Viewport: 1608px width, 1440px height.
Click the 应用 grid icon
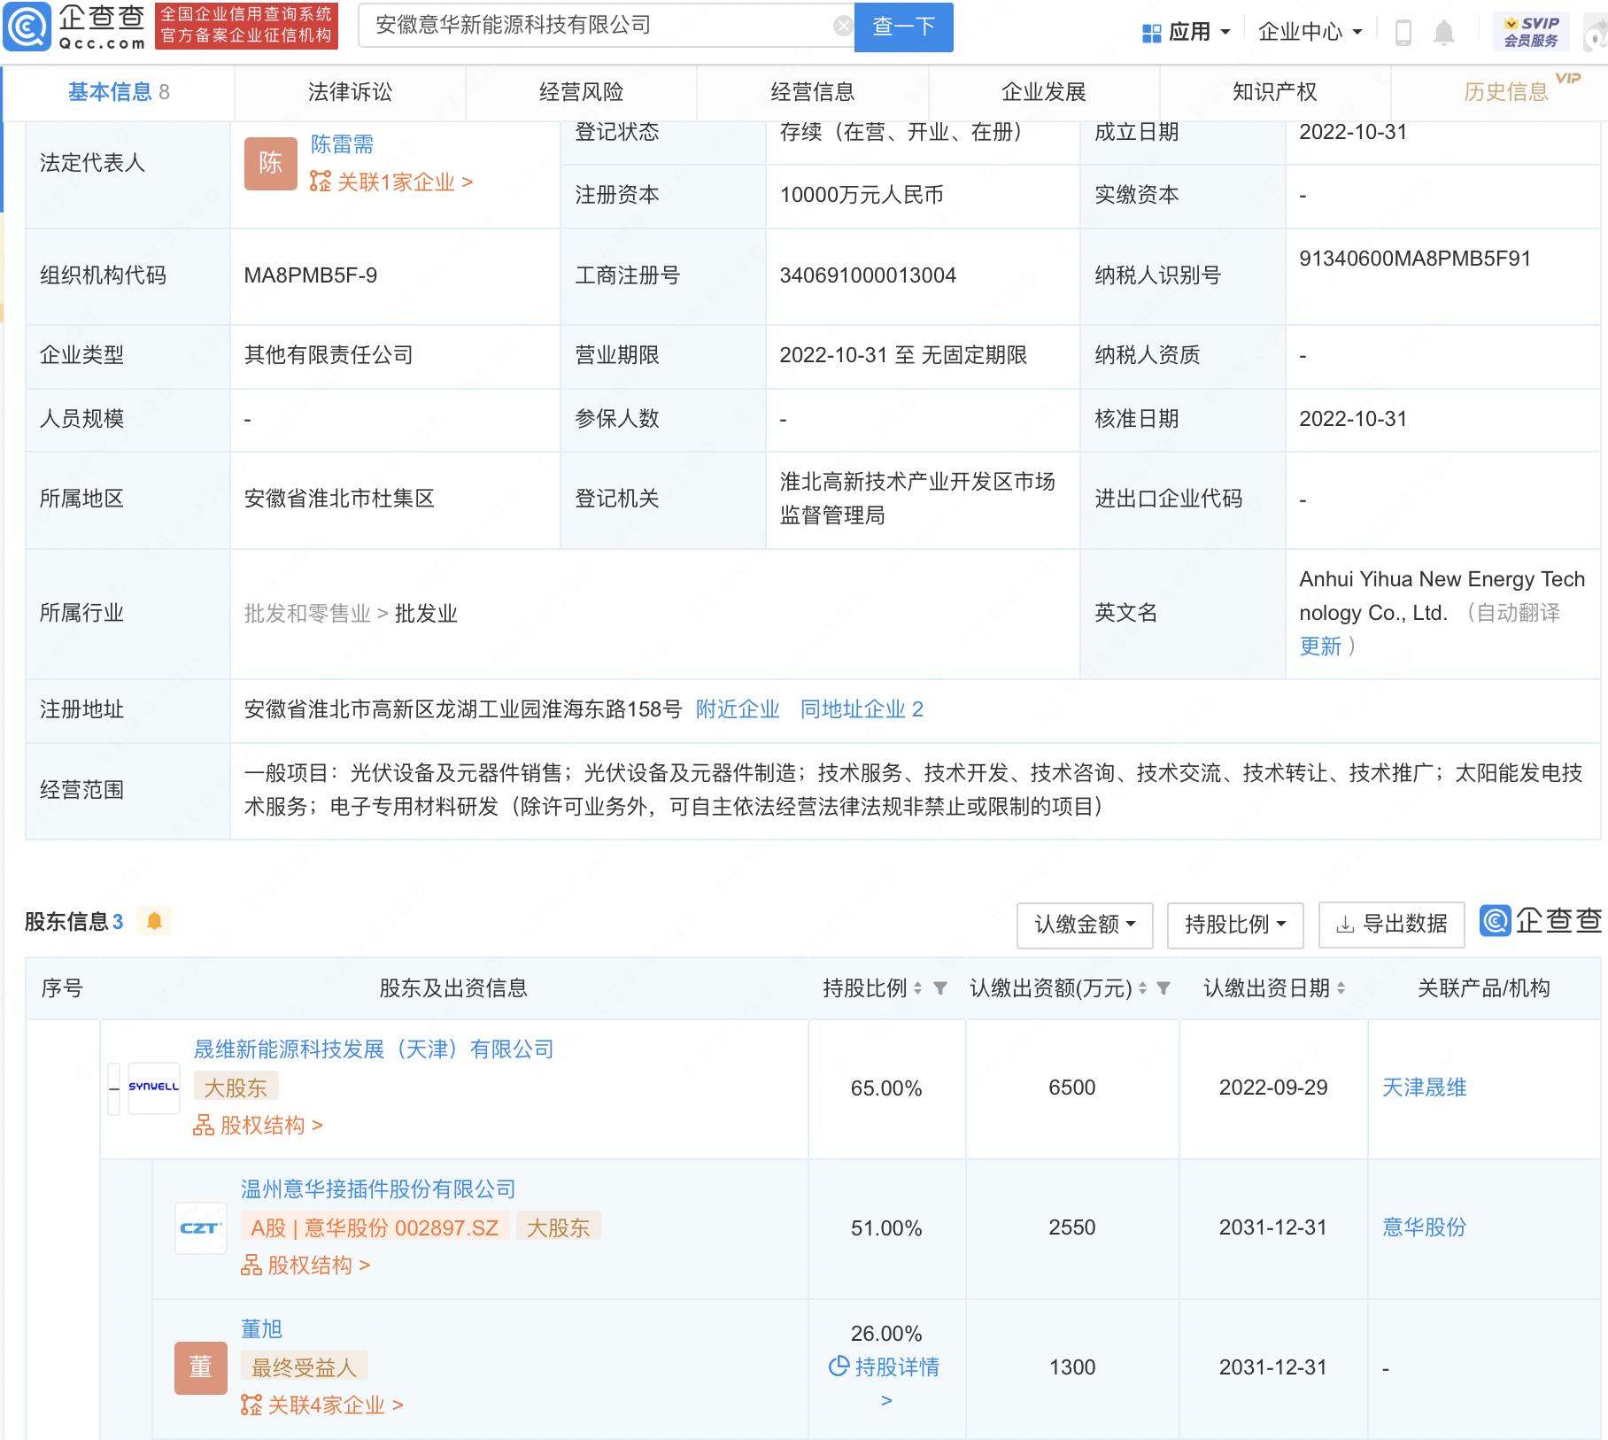tap(1151, 33)
